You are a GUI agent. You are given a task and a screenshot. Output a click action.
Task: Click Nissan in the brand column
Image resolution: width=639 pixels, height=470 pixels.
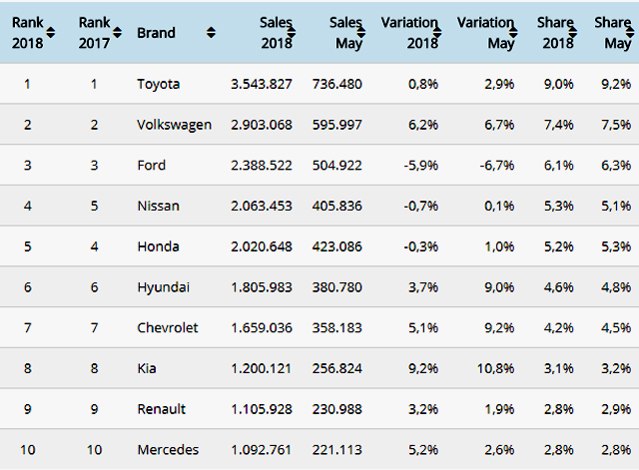(x=158, y=206)
